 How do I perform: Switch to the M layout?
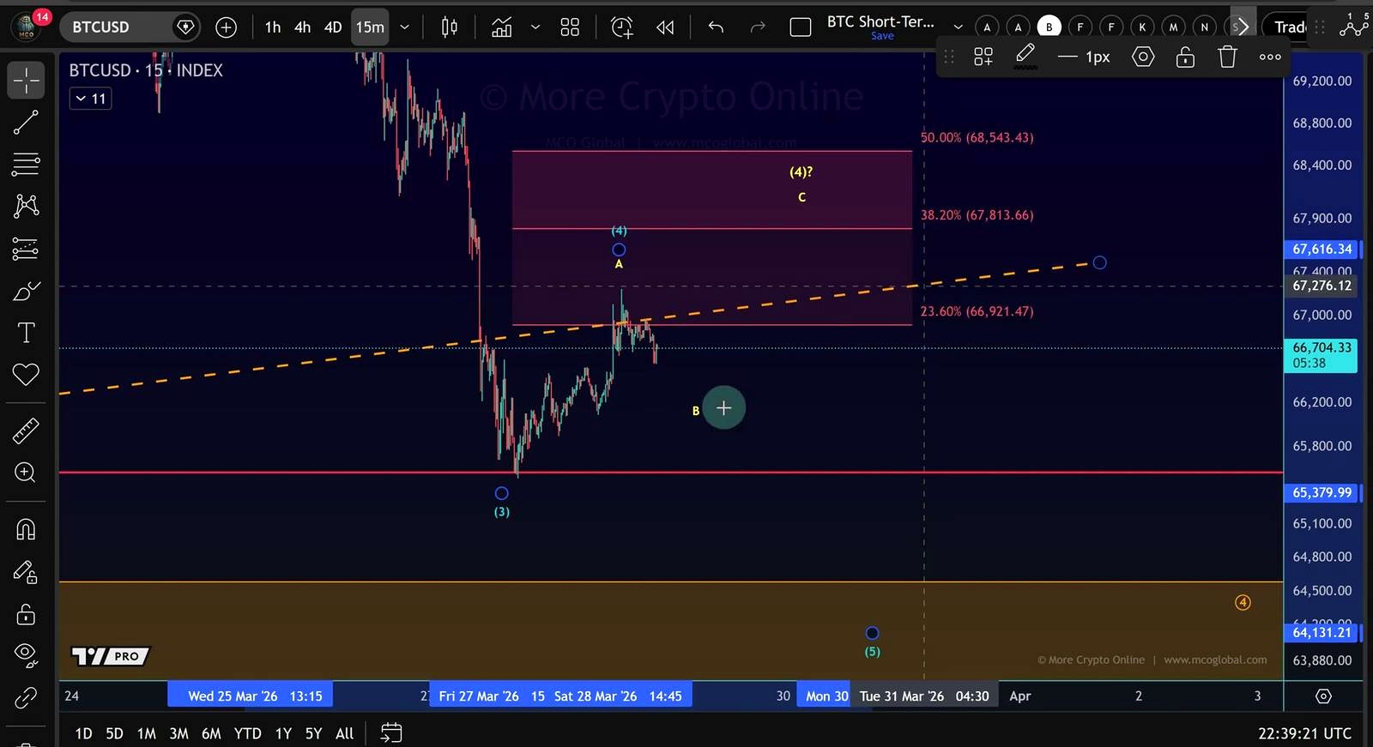tap(1173, 27)
